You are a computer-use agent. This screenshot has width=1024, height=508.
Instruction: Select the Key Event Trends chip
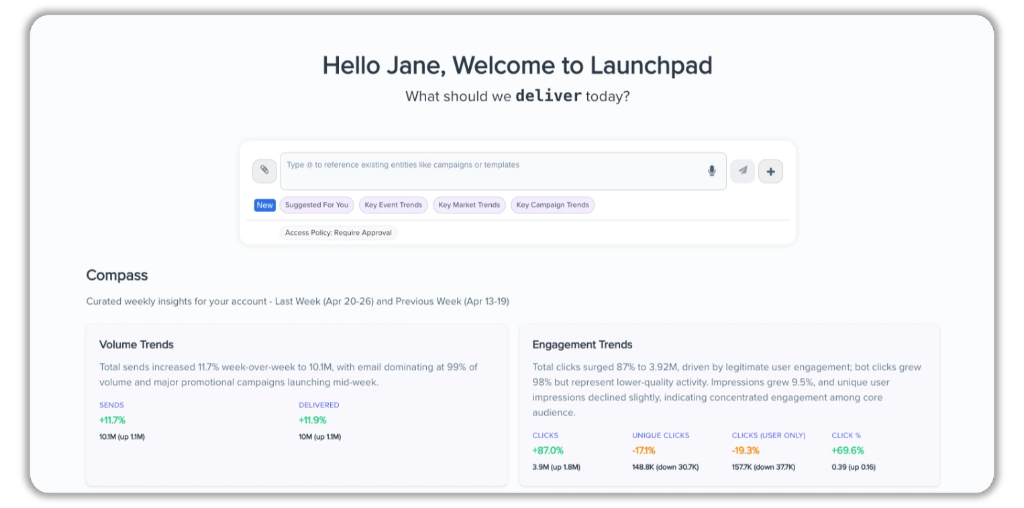coord(393,205)
